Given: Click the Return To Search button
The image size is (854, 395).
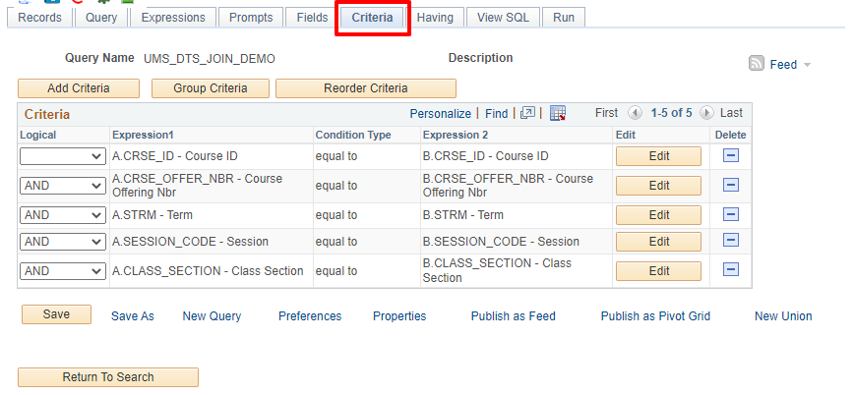Looking at the screenshot, I should point(108,377).
